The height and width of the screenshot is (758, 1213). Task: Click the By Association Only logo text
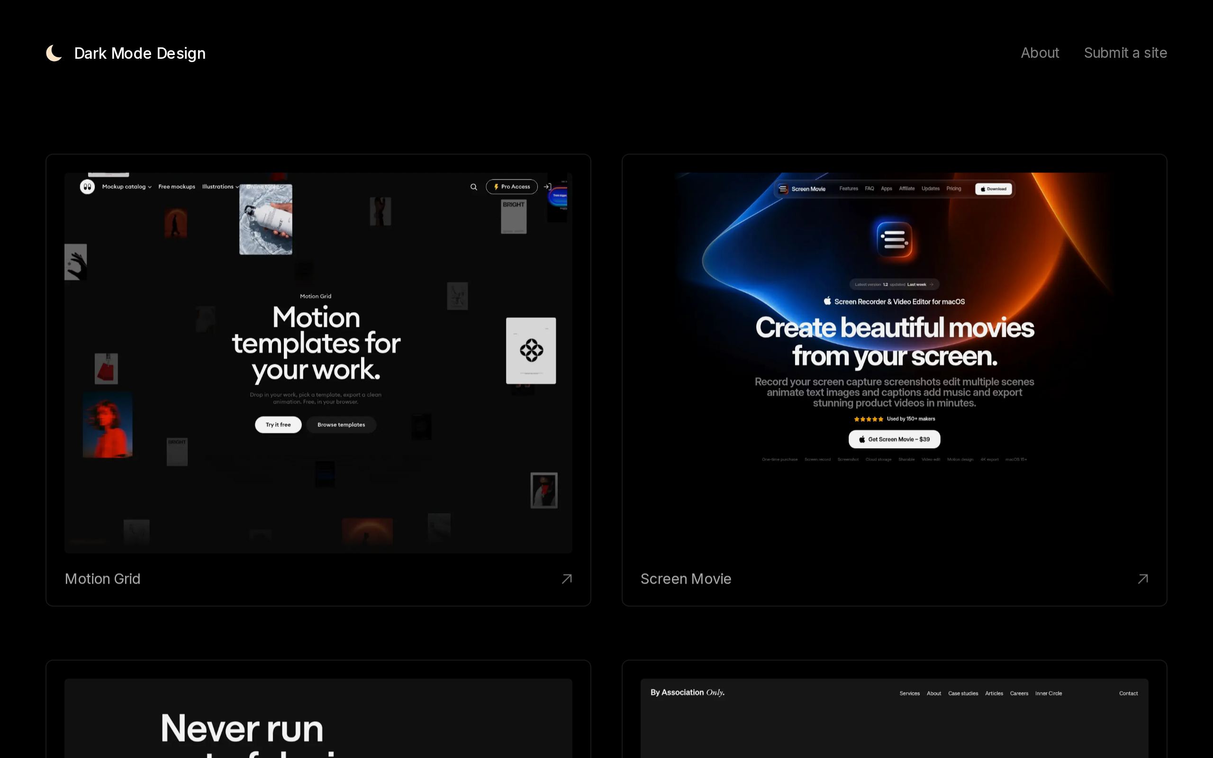[x=687, y=692]
